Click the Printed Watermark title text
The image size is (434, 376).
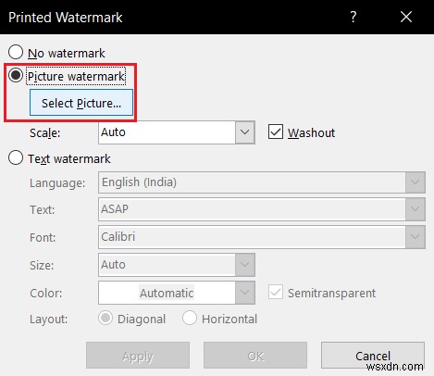pos(66,18)
